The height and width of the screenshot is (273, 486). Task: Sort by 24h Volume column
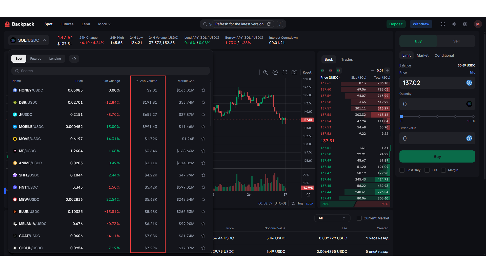[146, 81]
